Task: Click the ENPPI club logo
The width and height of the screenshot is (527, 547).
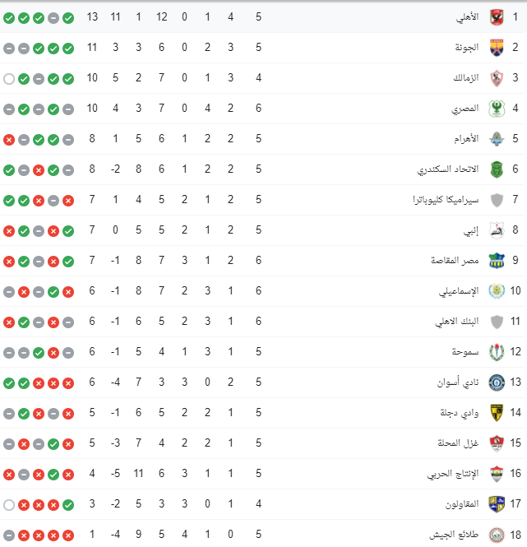Action: point(497,230)
